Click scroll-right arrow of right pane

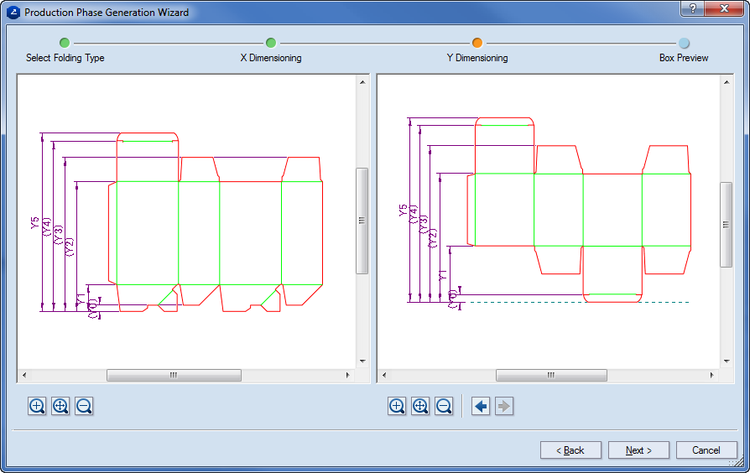[715, 376]
